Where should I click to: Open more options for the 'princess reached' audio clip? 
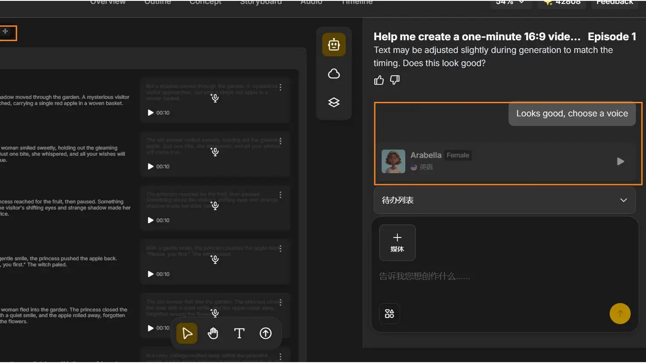(281, 195)
